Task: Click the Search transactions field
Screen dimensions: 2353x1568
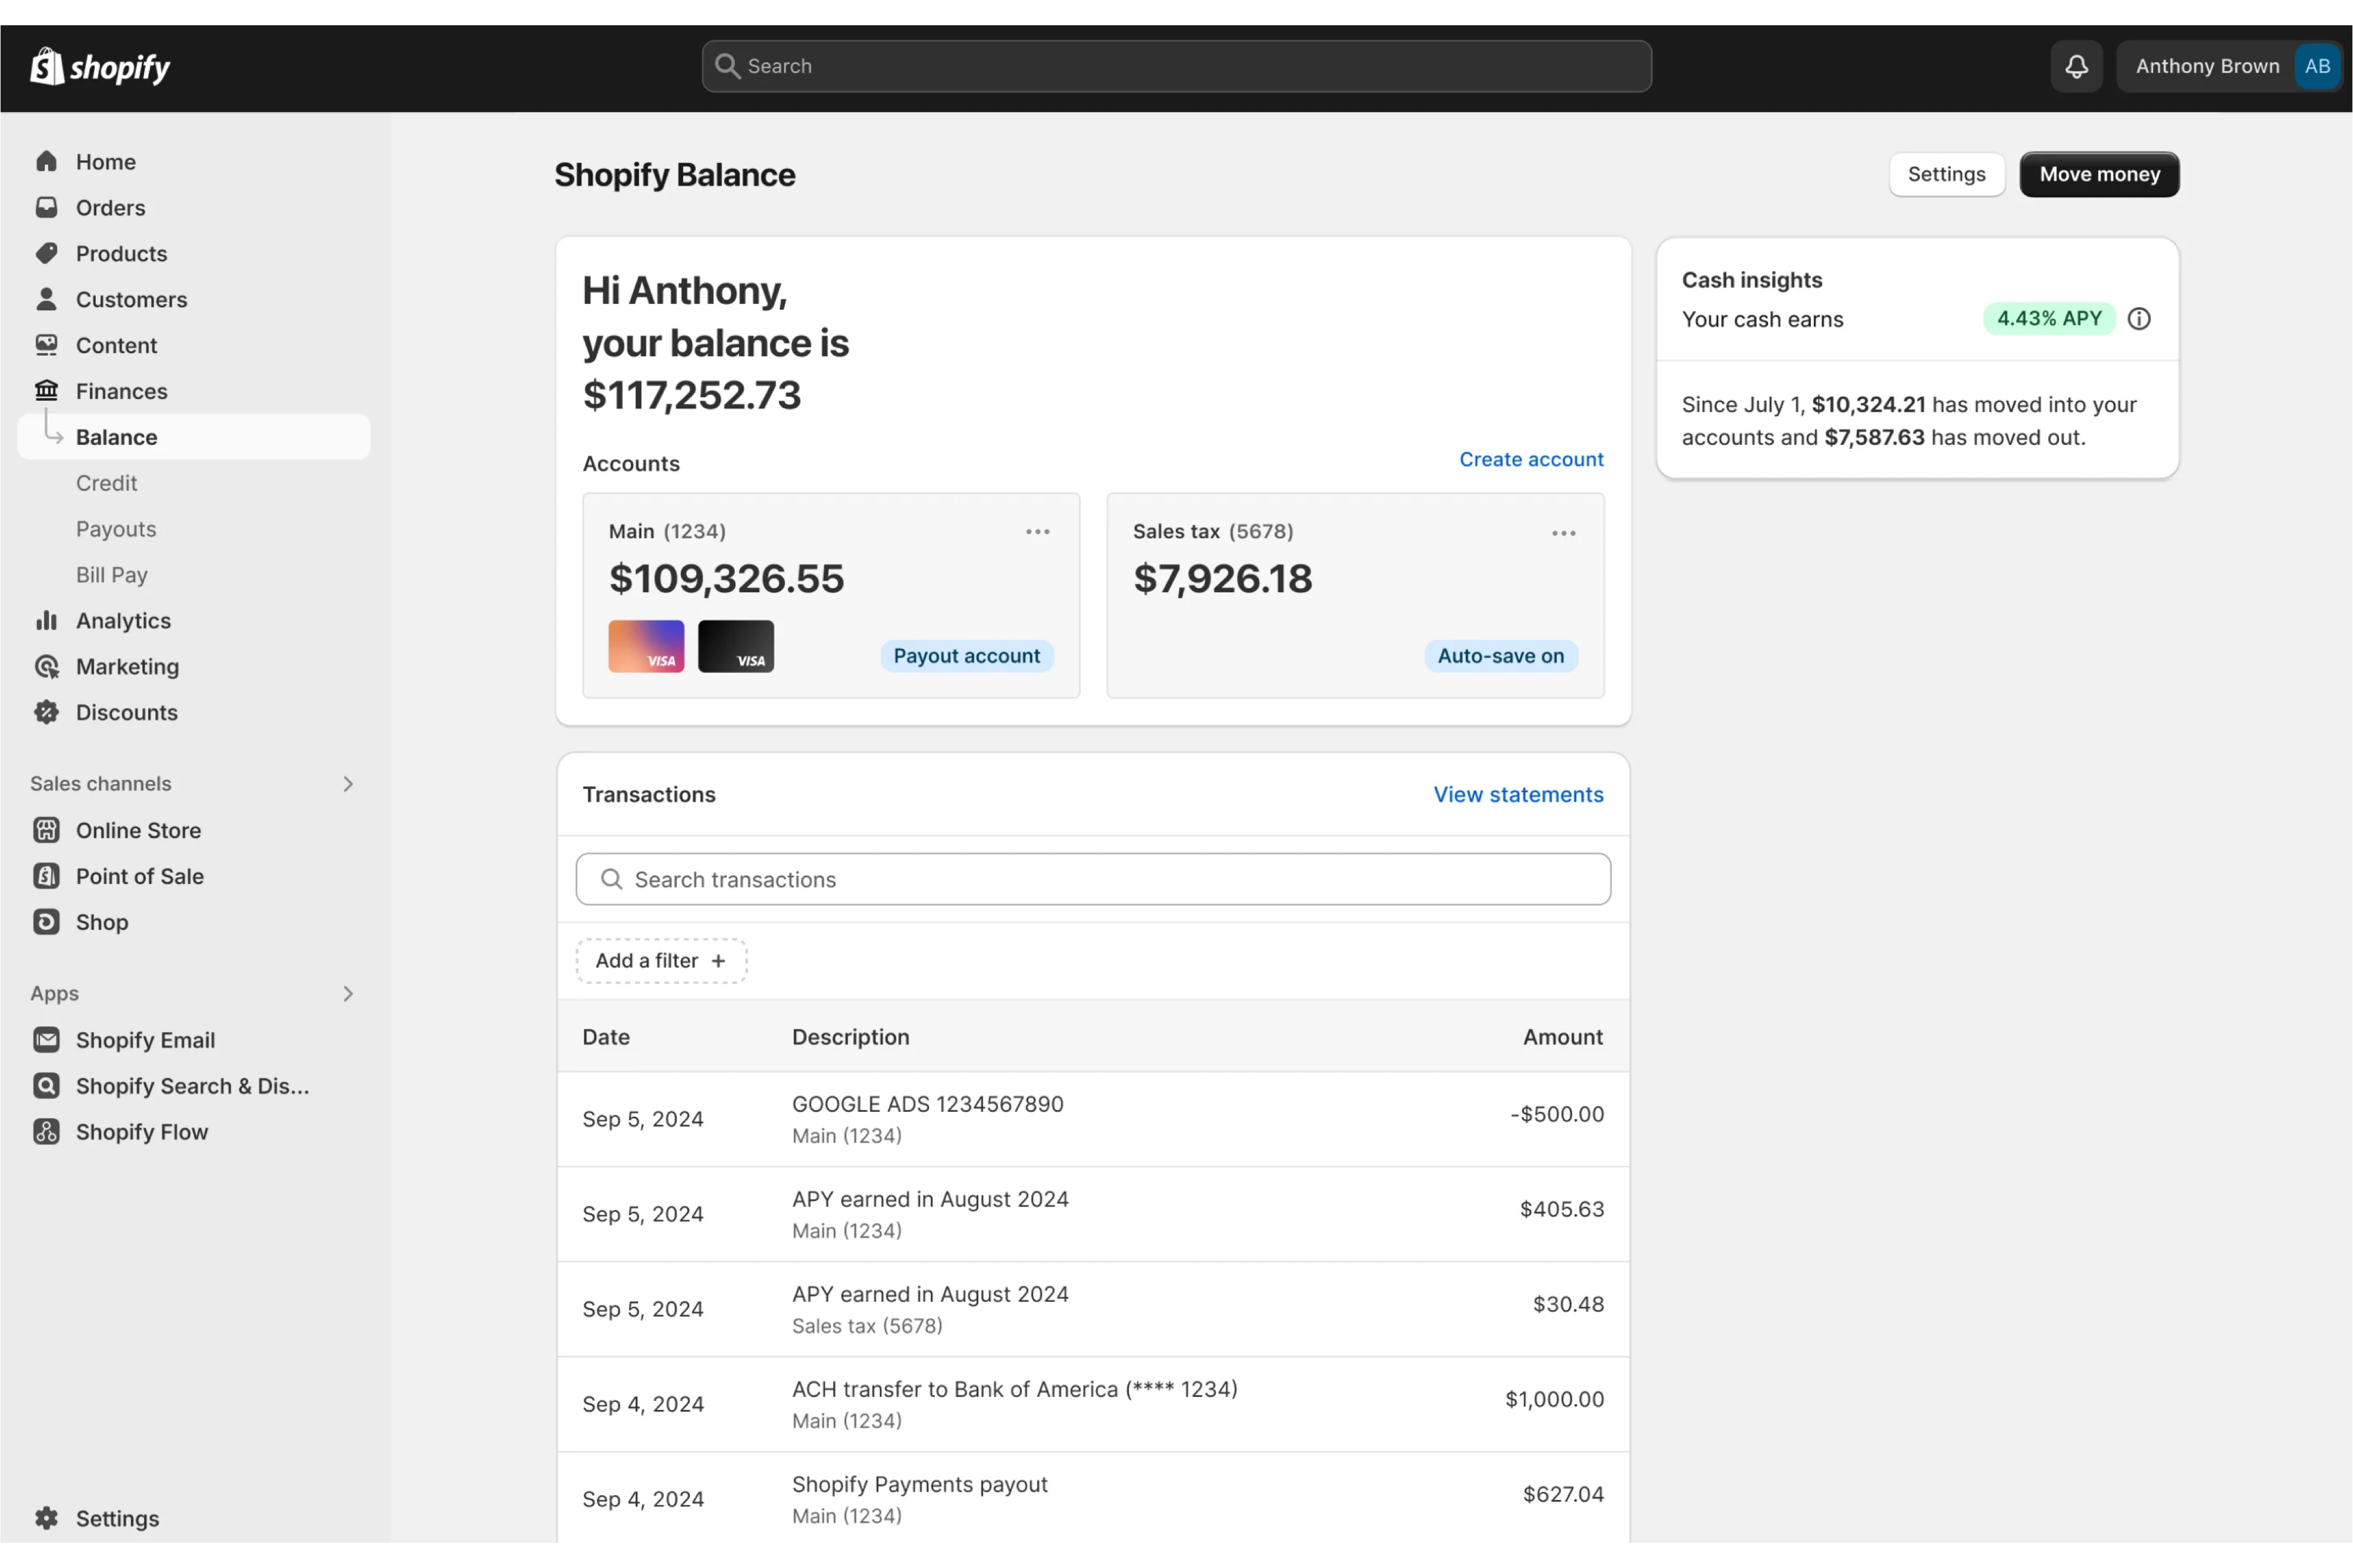Action: coord(1092,880)
